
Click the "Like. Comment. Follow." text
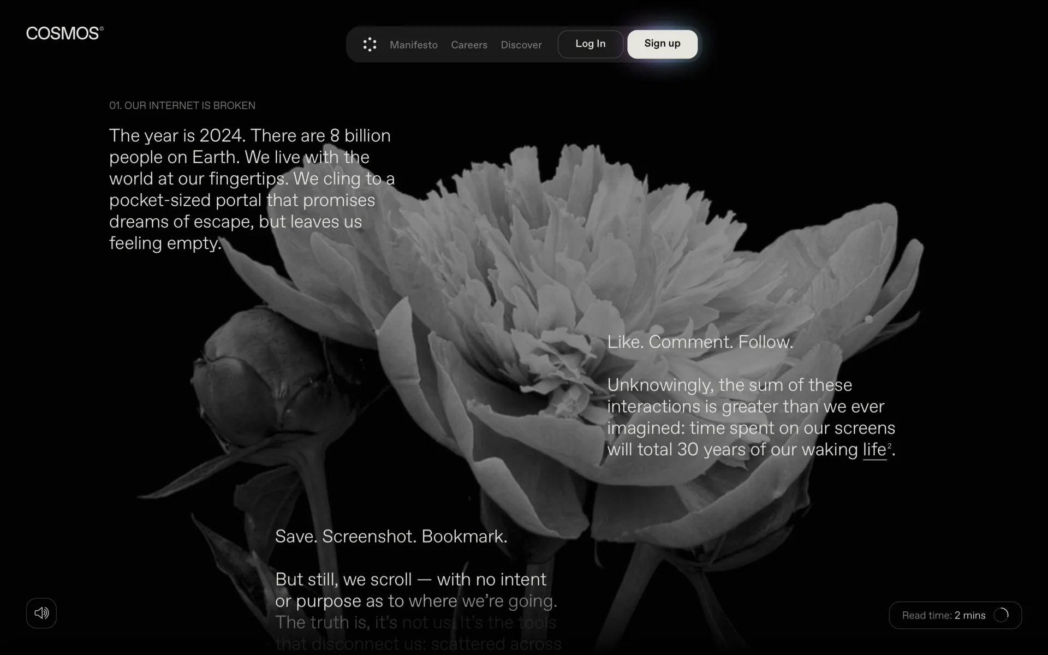(700, 342)
